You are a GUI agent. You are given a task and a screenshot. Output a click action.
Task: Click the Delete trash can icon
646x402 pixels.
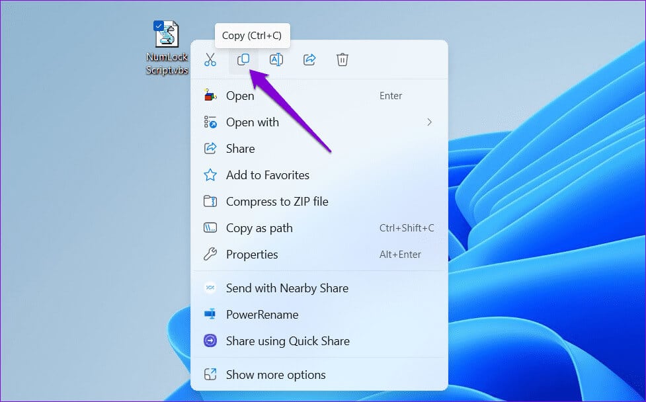coord(343,60)
